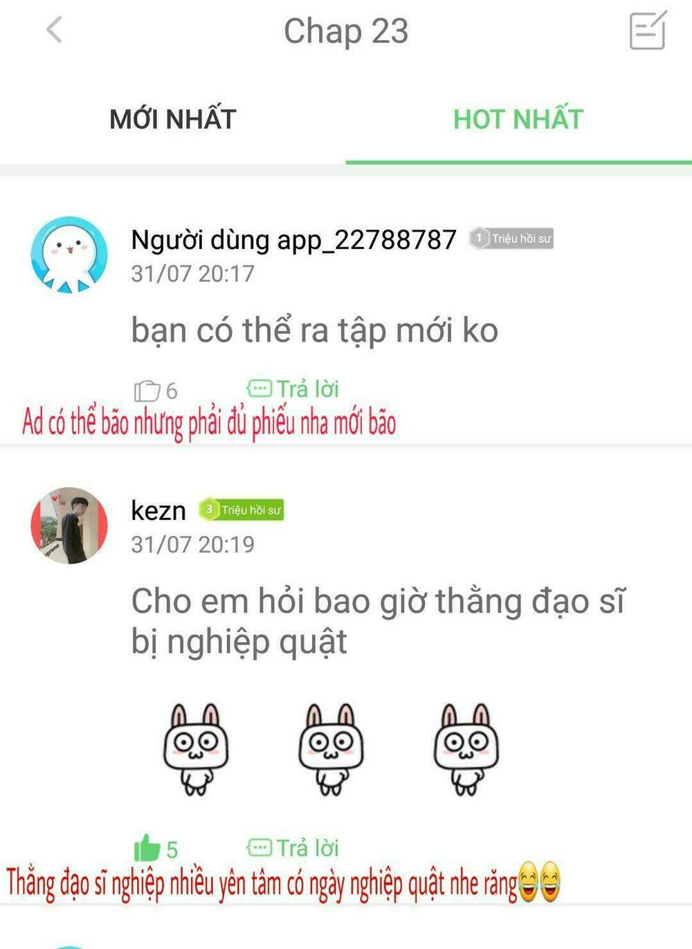The image size is (692, 949).
Task: Open the Chap 23 title
Action: (x=346, y=31)
